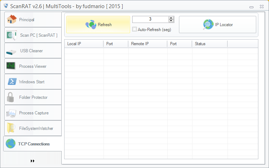Click the IP Locator globe magnifier icon
The height and width of the screenshot is (168, 269).
coord(208,24)
